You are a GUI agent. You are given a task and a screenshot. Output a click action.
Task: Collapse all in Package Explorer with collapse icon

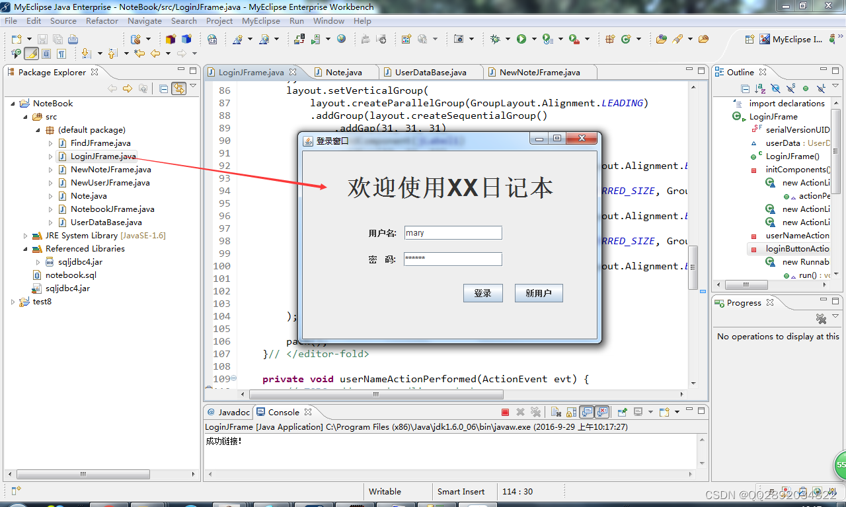163,88
